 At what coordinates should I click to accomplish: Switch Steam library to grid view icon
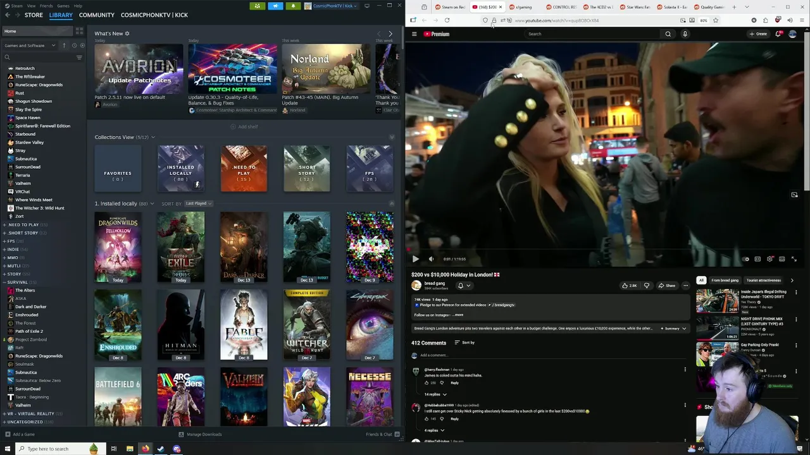[79, 31]
